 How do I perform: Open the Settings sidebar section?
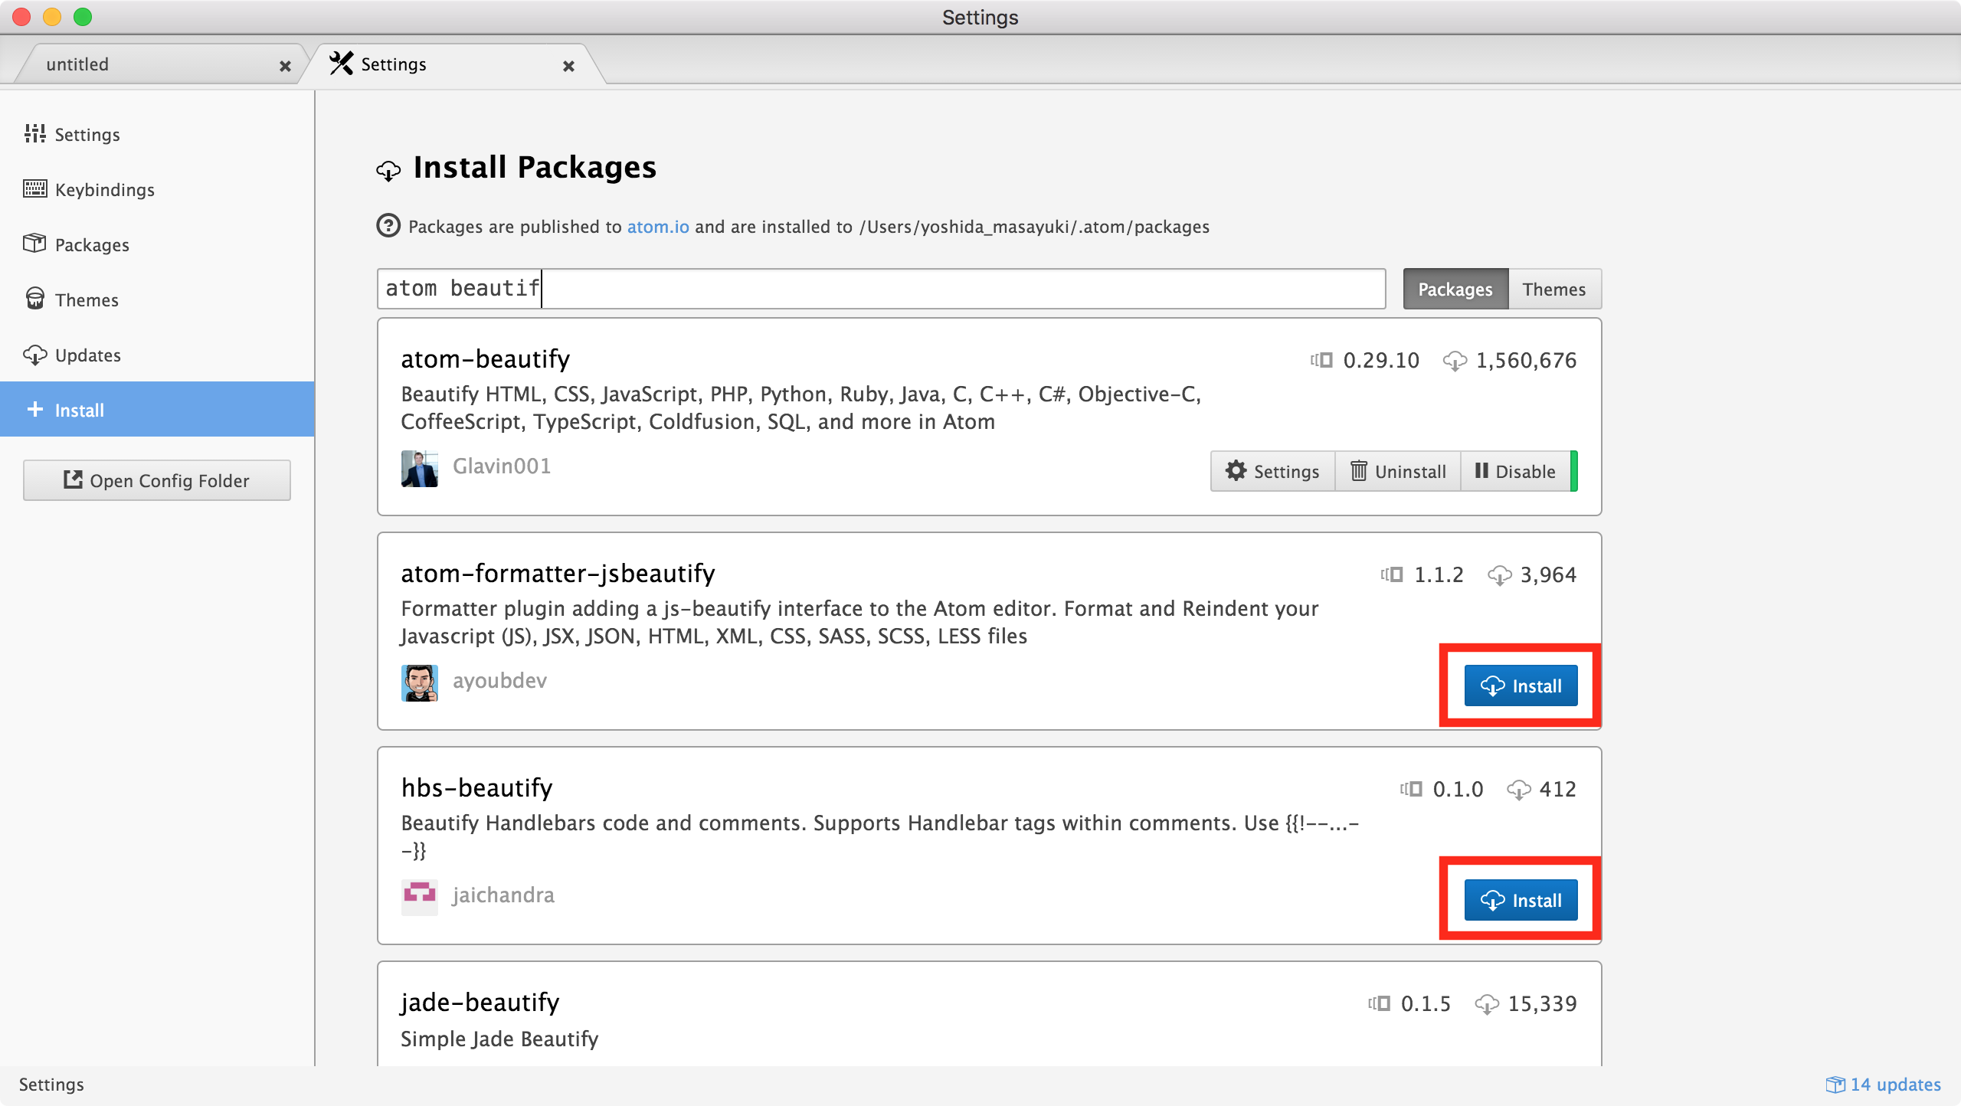click(157, 134)
